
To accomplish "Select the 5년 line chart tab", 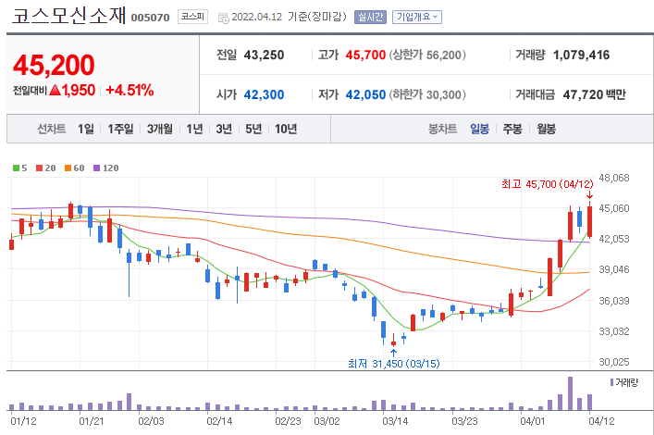I will [x=253, y=129].
